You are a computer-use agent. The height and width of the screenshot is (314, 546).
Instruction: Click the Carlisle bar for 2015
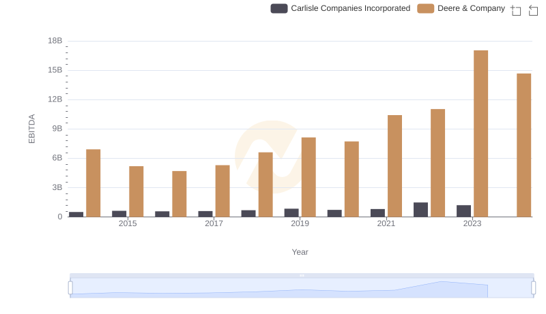pos(119,214)
